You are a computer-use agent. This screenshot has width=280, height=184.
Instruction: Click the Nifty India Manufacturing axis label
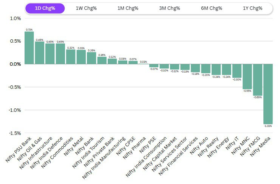[104, 158]
